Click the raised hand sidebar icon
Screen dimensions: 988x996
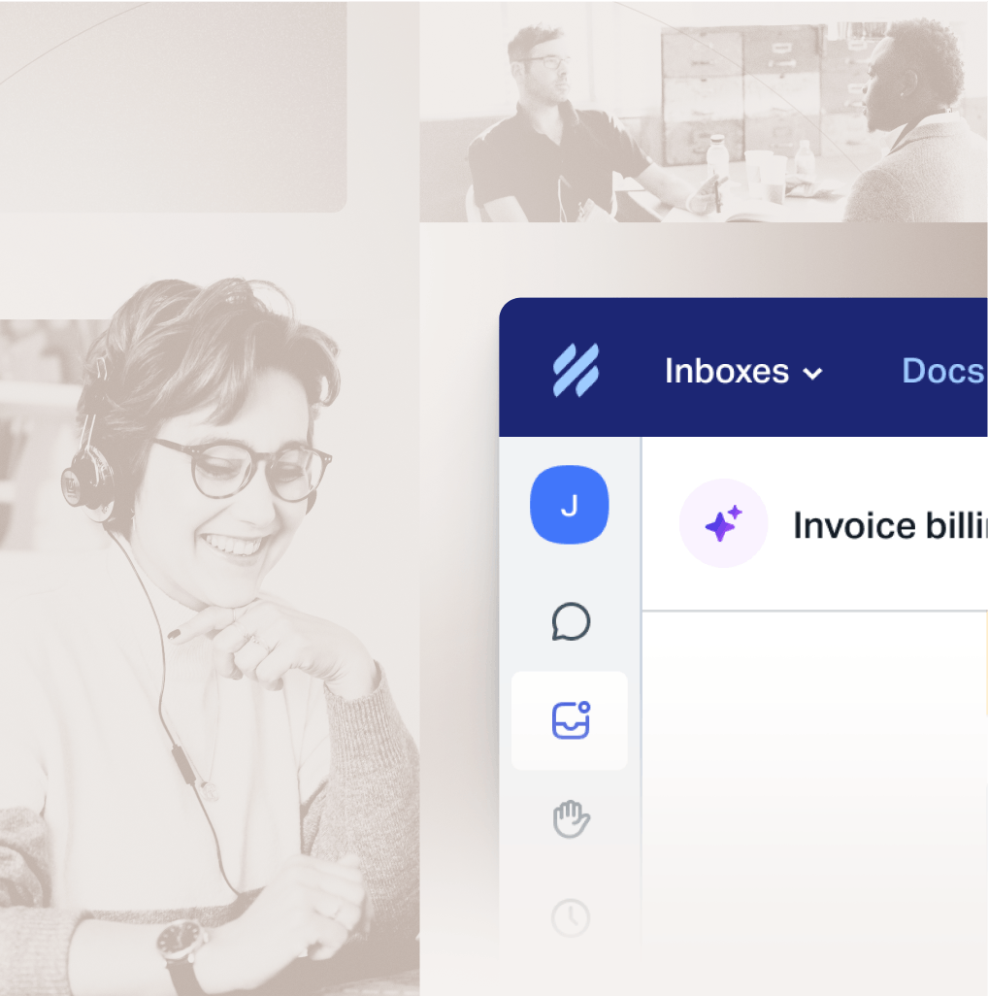[x=571, y=819]
